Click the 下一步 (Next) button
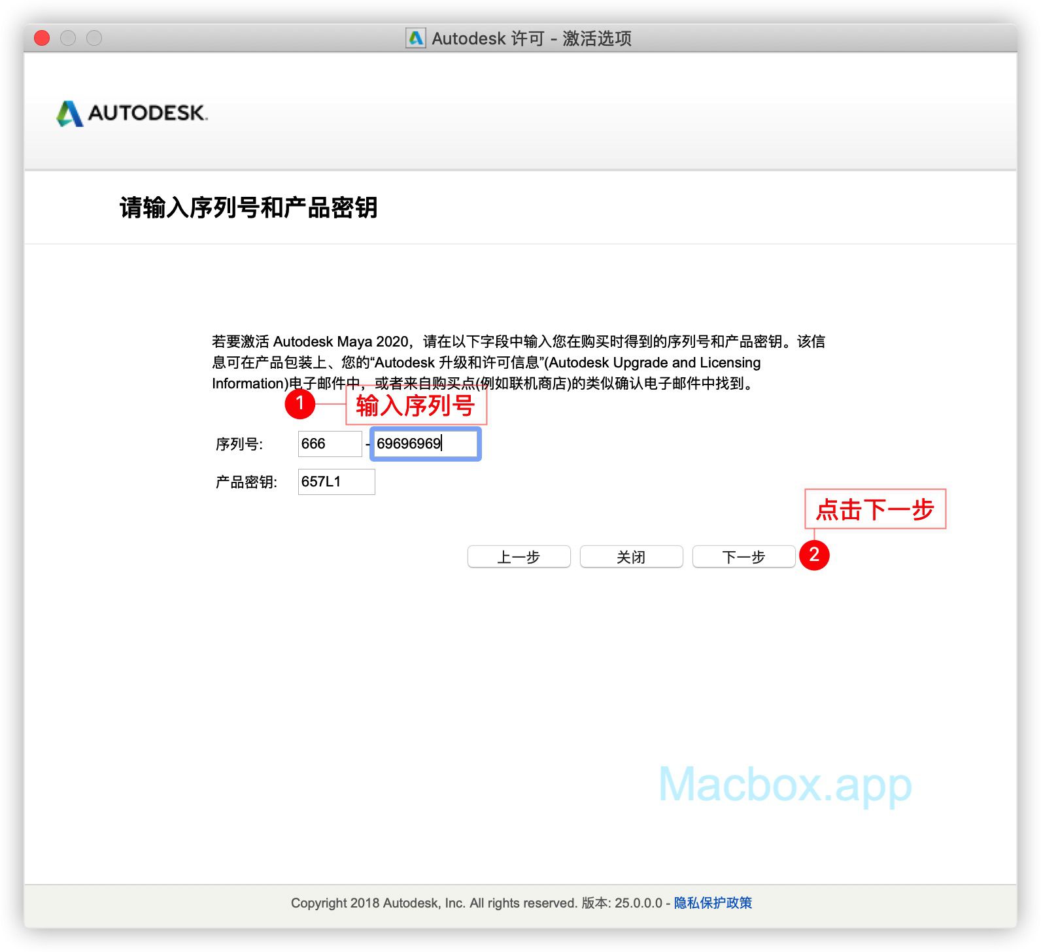 pyautogui.click(x=743, y=556)
